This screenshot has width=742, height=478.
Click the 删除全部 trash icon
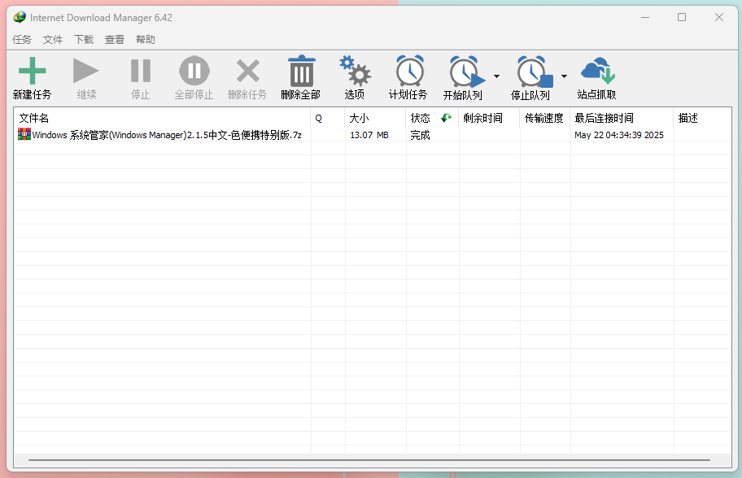301,71
